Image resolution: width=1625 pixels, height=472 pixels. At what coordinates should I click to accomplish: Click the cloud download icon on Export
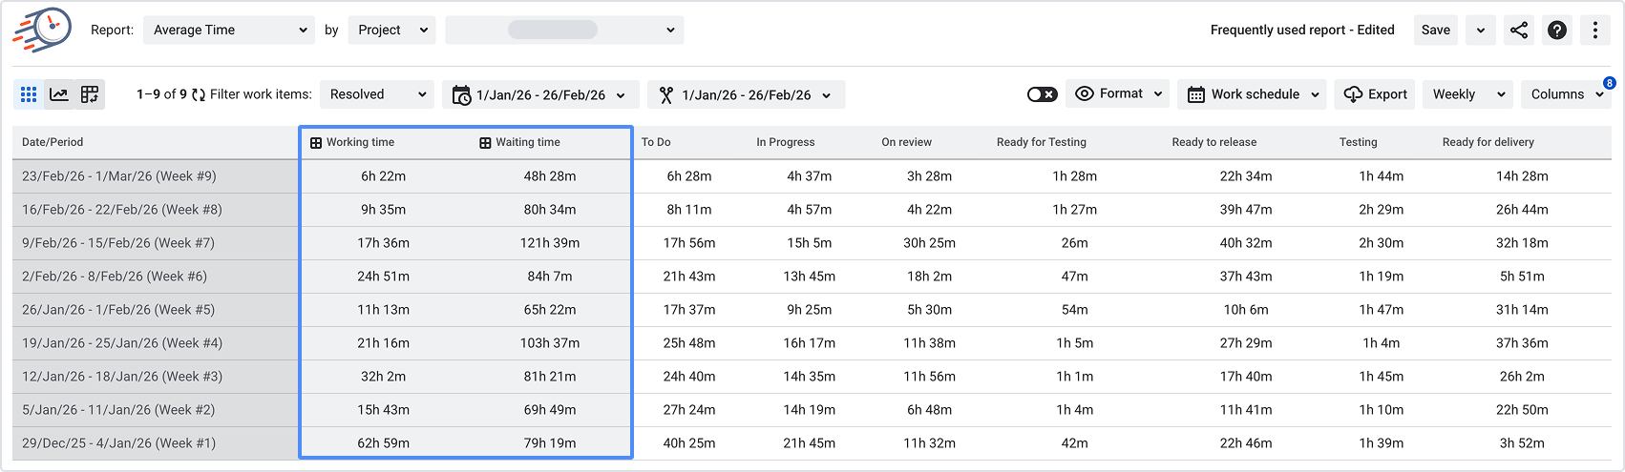click(1353, 94)
